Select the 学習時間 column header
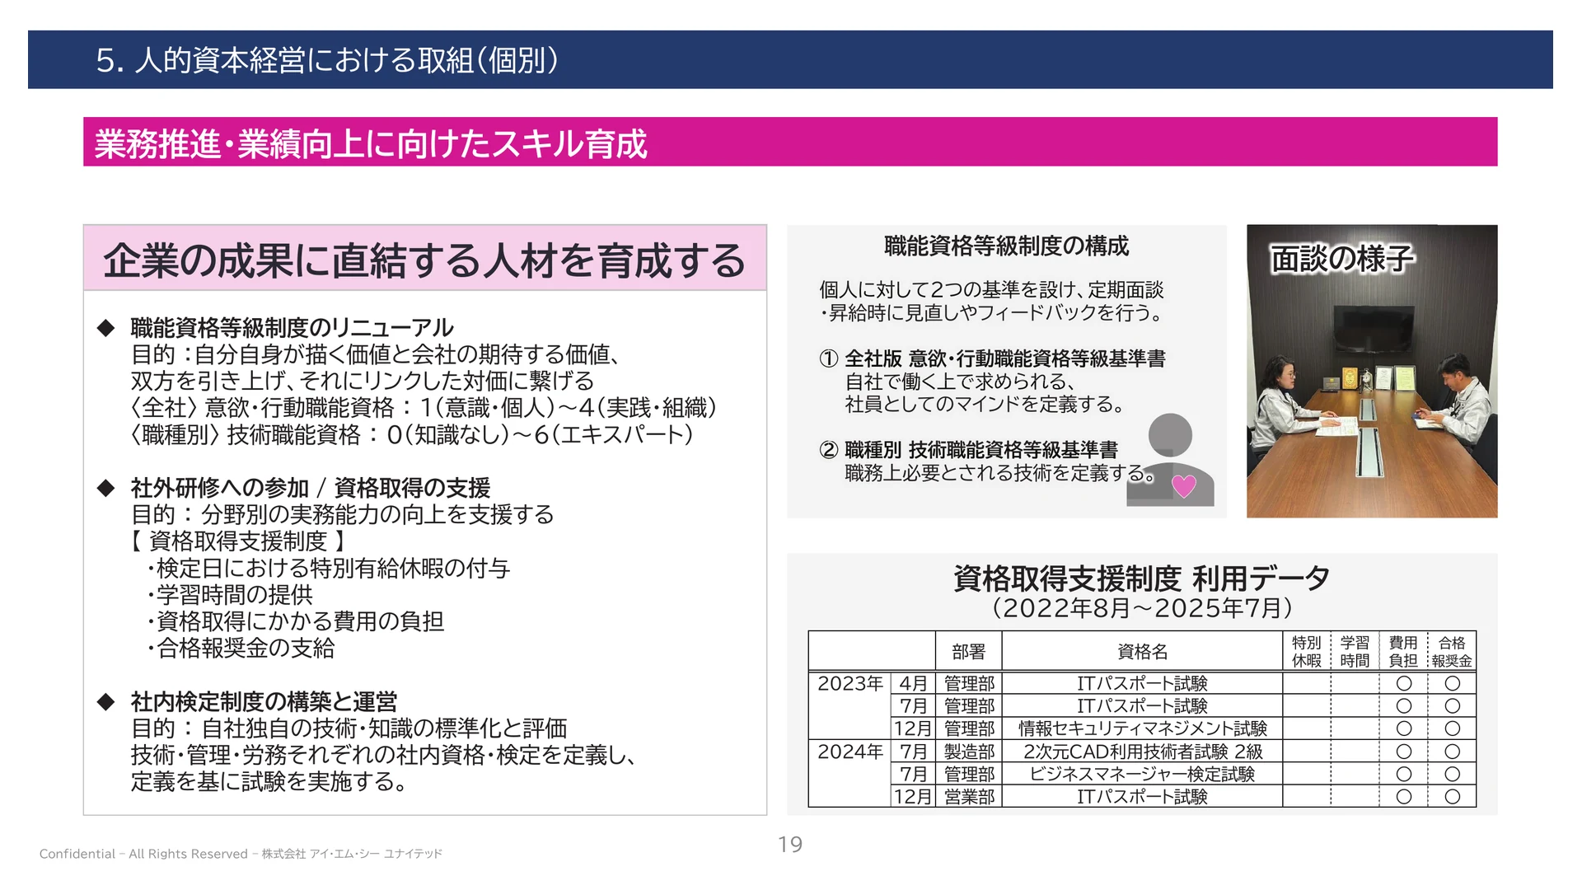 pos(1355,652)
